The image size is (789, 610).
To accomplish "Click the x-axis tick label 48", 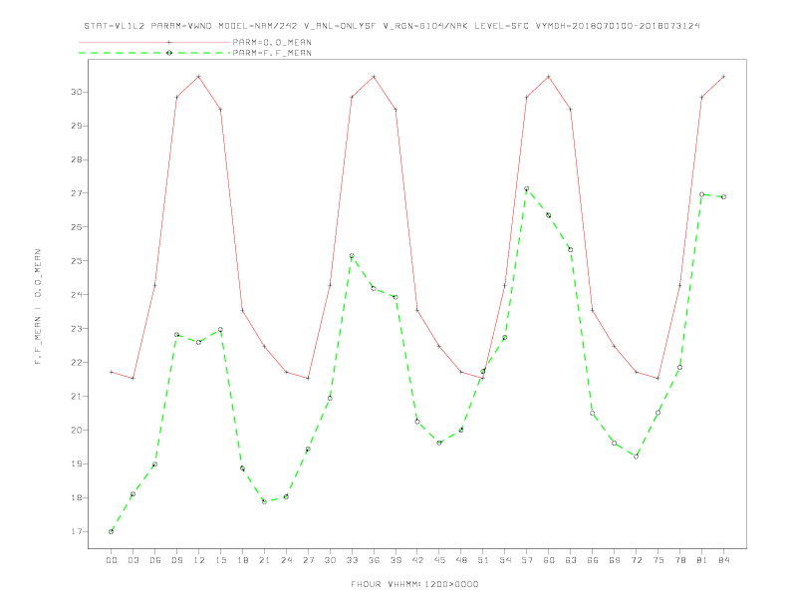I will pos(461,560).
